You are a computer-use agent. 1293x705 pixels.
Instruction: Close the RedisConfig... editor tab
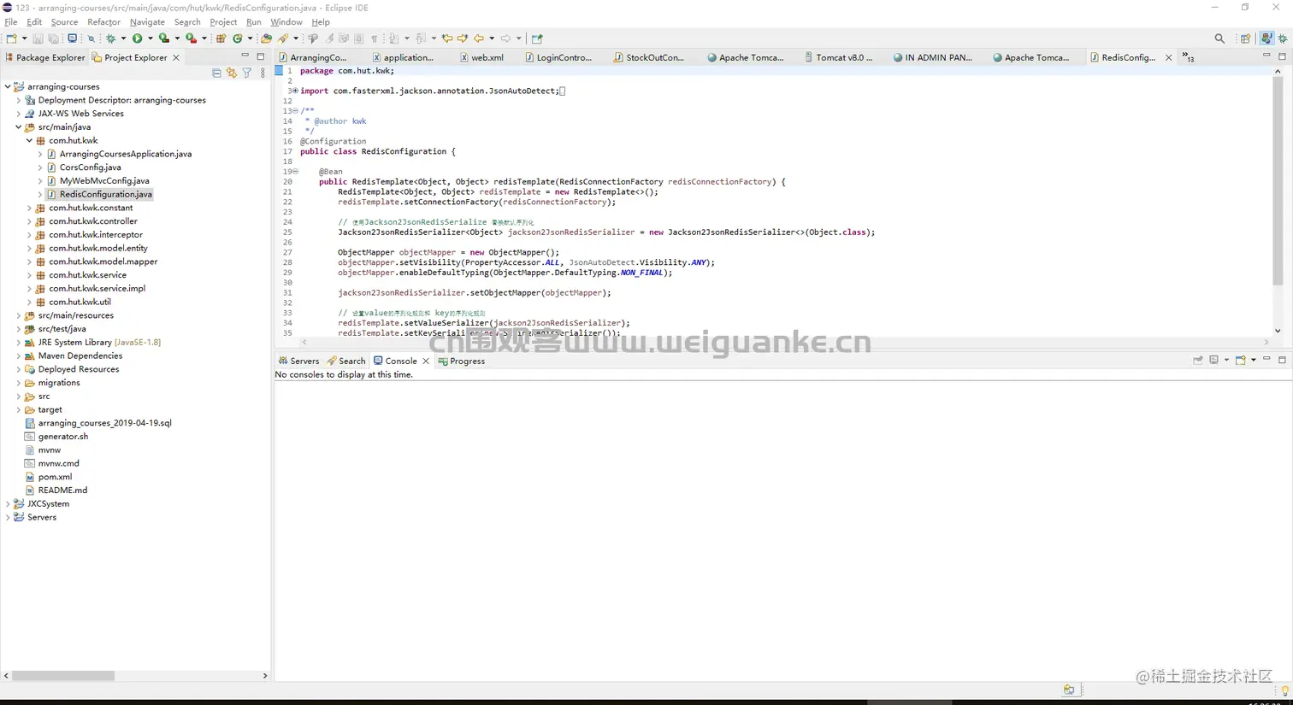pos(1169,57)
